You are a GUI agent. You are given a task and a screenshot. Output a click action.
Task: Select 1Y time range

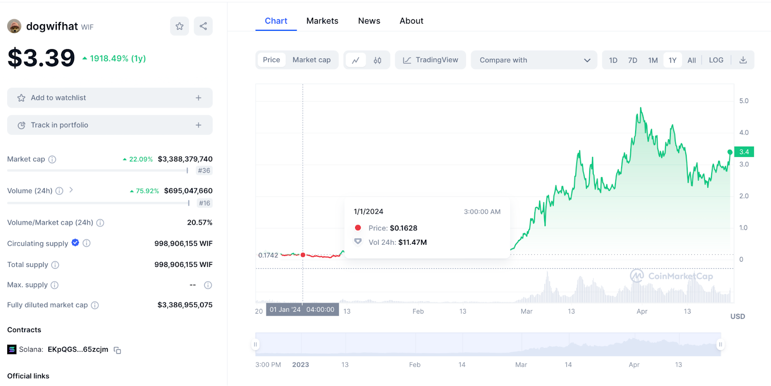[x=673, y=60]
